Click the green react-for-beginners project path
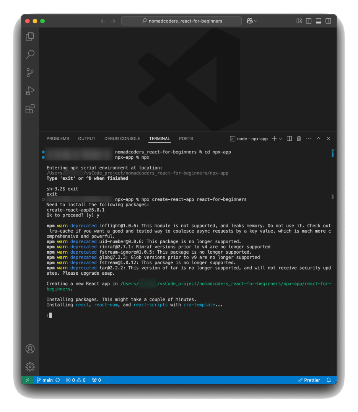This screenshot has height=412, width=358. point(189,286)
